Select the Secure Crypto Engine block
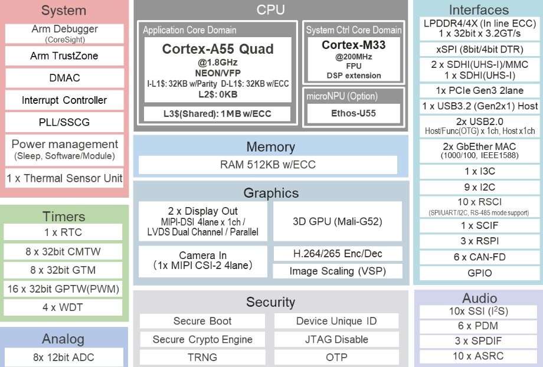Screen dimensions: 543x367 click(202, 339)
